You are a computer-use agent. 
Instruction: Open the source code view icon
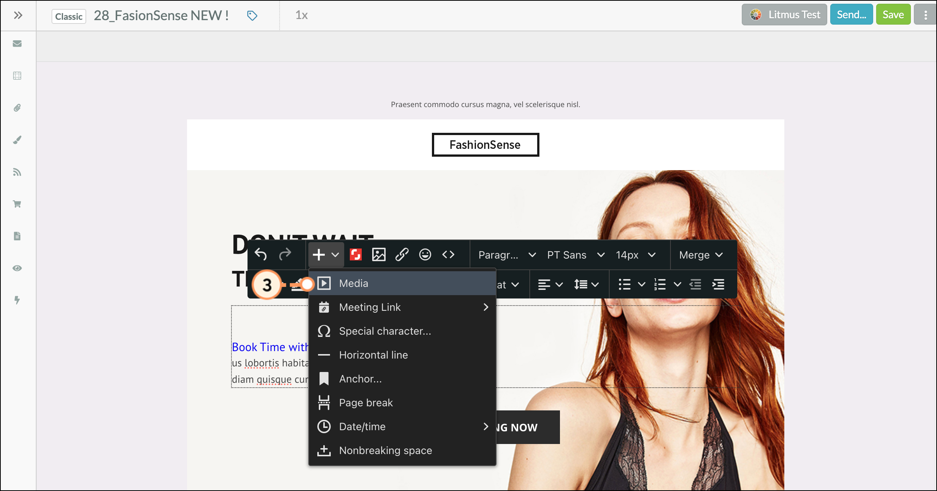point(448,255)
